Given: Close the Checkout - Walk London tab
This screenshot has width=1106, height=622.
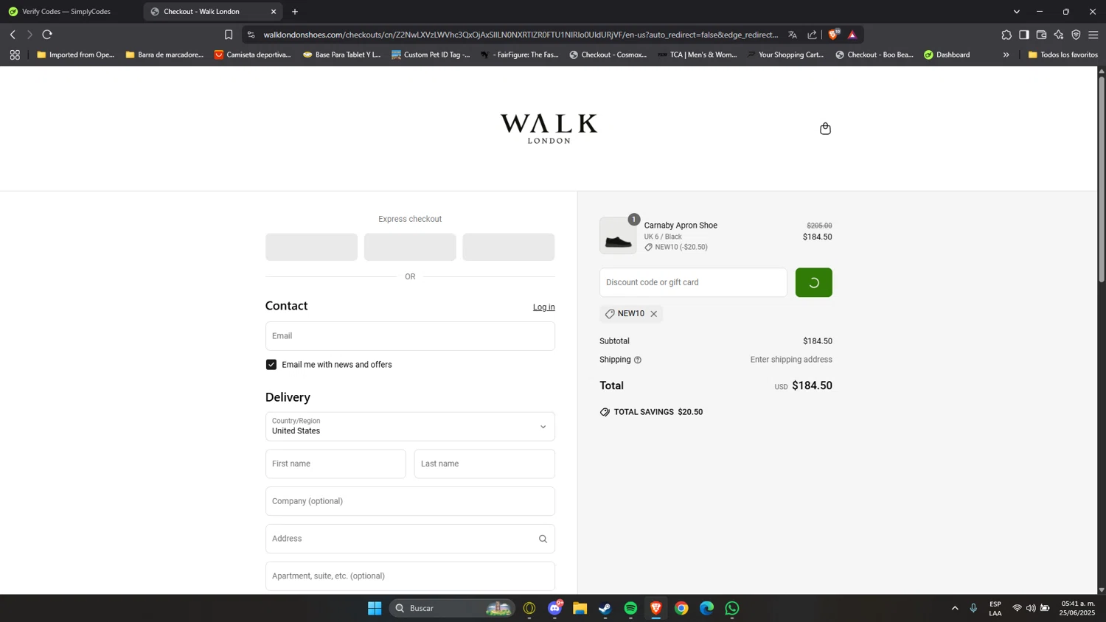Looking at the screenshot, I should point(274,12).
